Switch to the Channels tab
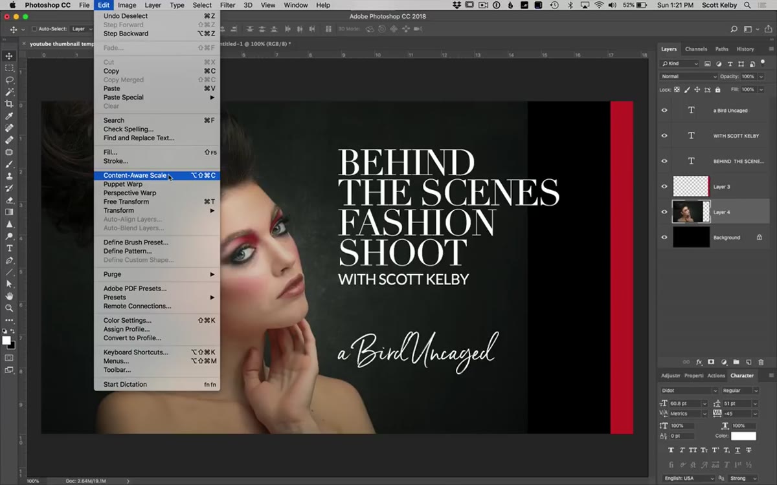This screenshot has width=777, height=485. point(696,49)
